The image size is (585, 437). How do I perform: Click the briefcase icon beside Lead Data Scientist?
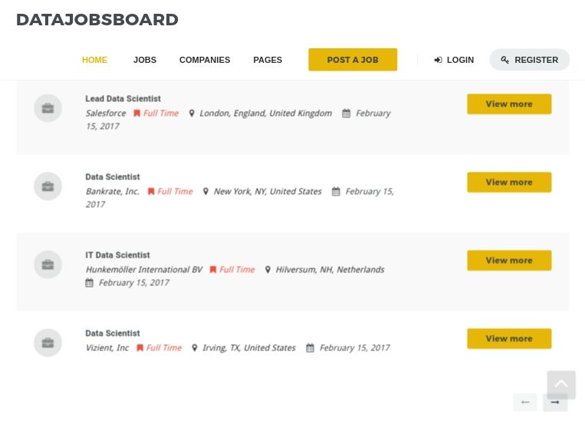48,108
